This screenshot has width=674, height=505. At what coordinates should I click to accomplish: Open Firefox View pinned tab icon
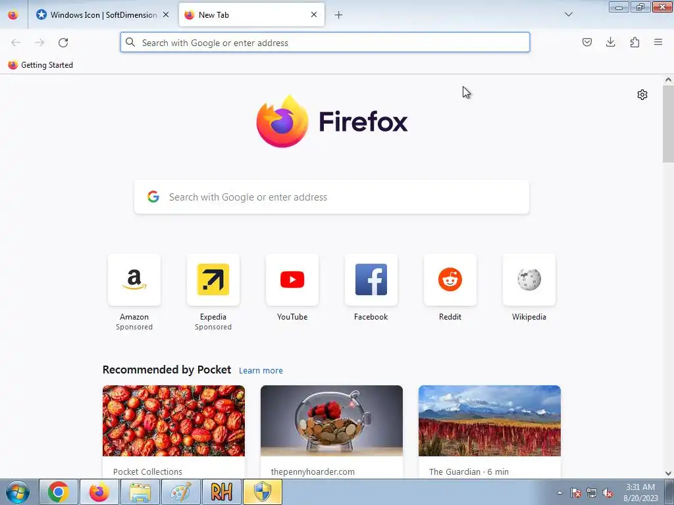(x=13, y=14)
